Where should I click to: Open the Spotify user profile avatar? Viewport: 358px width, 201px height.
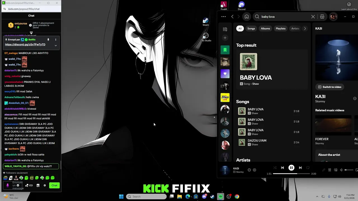[x=333, y=17]
